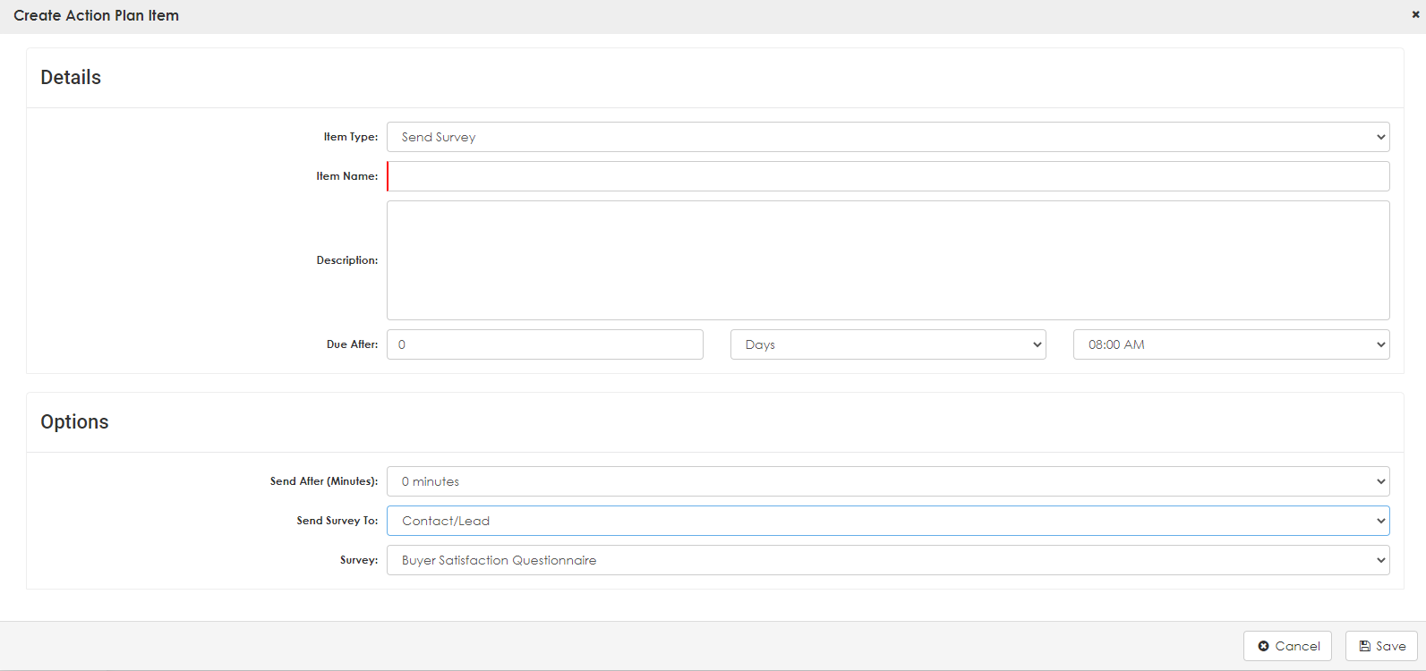Click the "Due After:" field label
1426x671 pixels.
pos(352,344)
